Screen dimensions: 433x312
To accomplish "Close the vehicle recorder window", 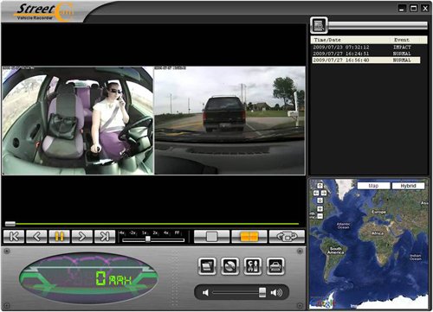I will [x=425, y=8].
